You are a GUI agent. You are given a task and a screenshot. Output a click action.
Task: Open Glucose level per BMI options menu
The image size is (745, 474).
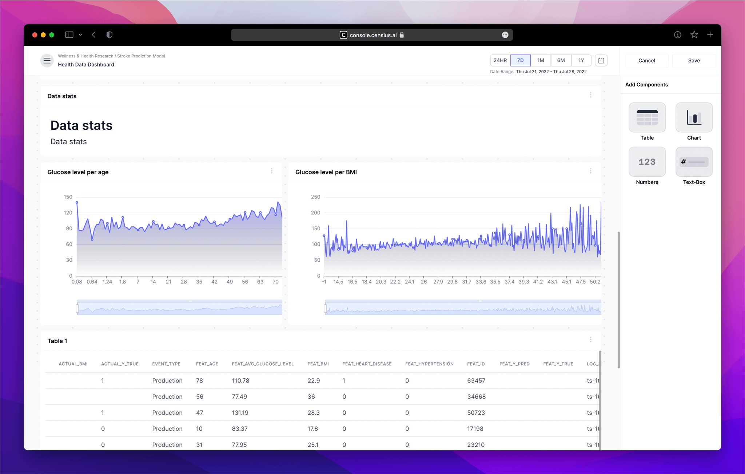[591, 171]
